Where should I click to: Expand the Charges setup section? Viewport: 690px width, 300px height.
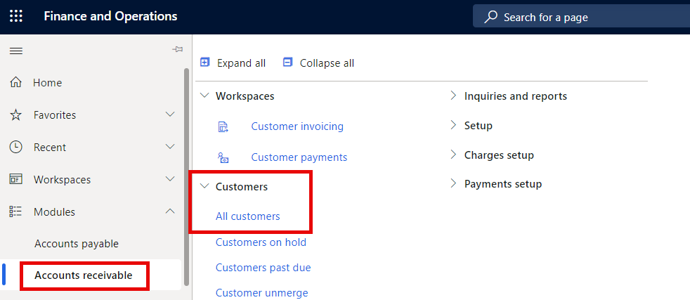coord(453,155)
